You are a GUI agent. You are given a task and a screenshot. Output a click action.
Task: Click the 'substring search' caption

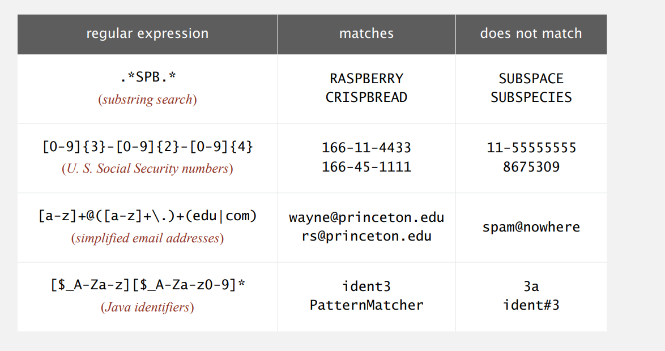147,100
